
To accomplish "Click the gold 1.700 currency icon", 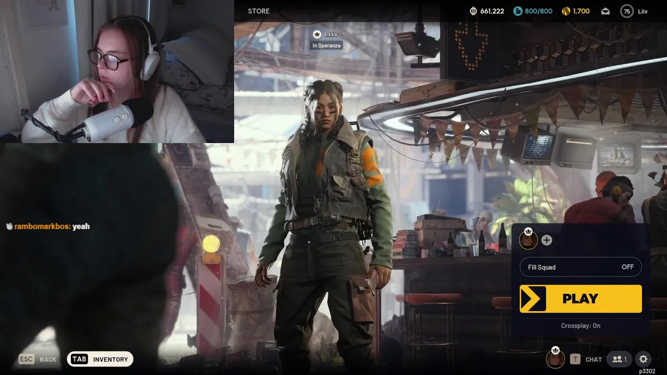I will pyautogui.click(x=566, y=11).
